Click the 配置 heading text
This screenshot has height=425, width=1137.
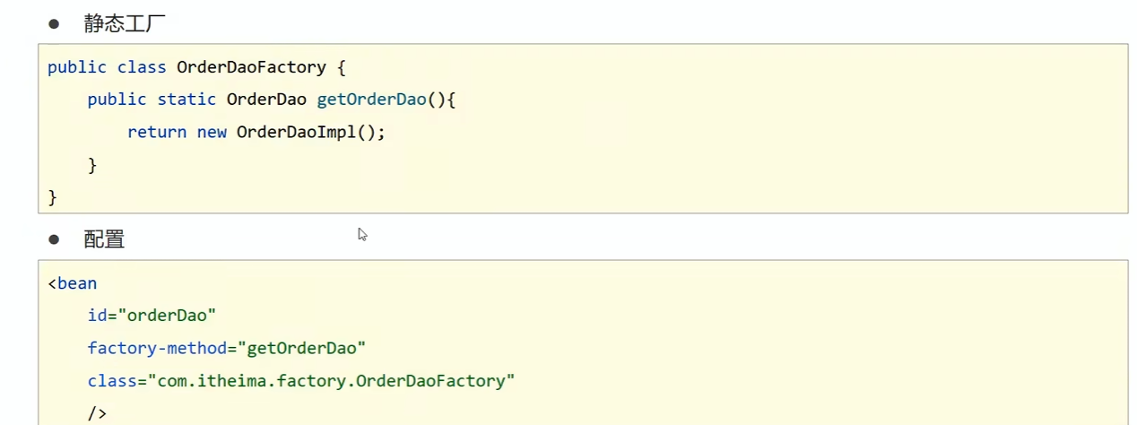104,239
